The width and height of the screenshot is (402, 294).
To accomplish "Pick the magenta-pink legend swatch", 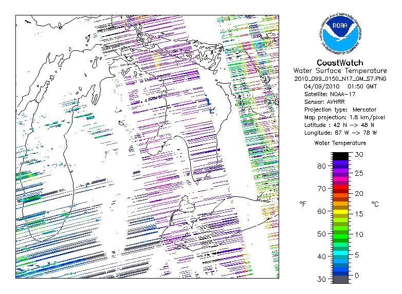I will (x=340, y=179).
